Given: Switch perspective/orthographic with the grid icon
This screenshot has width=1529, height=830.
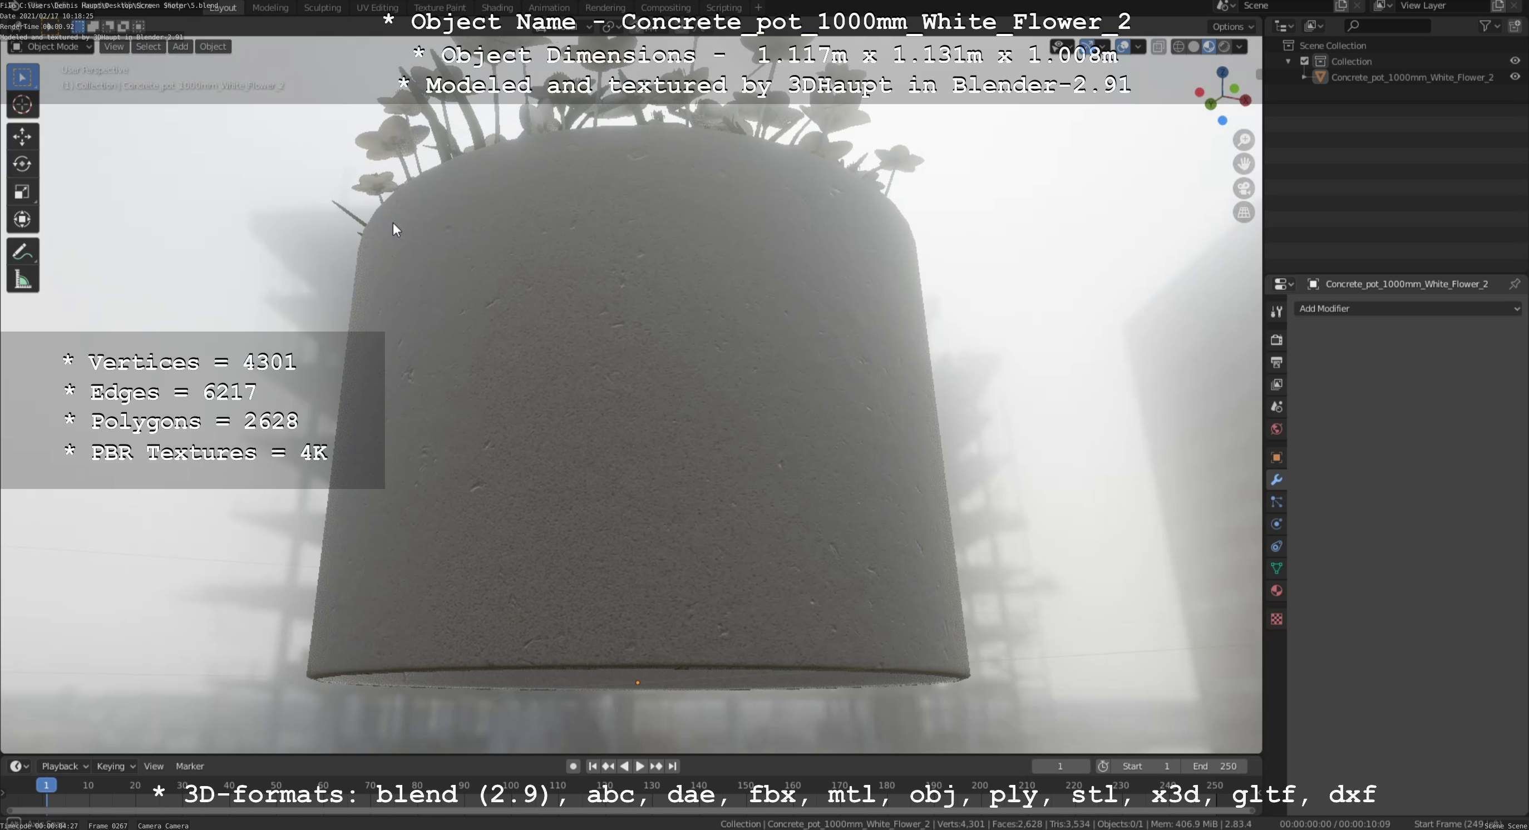Looking at the screenshot, I should [1244, 213].
